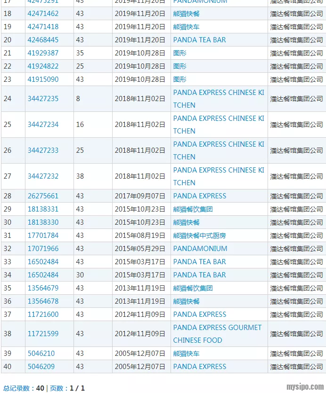The image size is (326, 393).
Task: Open registration number 5046209 link
Action: click(x=41, y=367)
